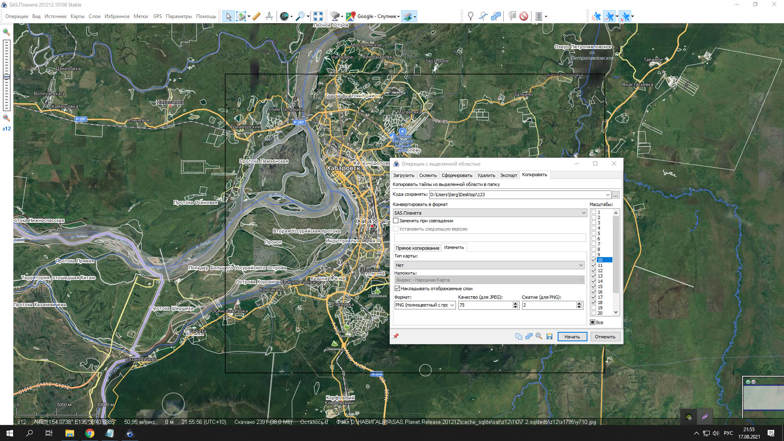The width and height of the screenshot is (784, 441).
Task: Switch to the 'Экспорт' tab
Action: point(508,175)
